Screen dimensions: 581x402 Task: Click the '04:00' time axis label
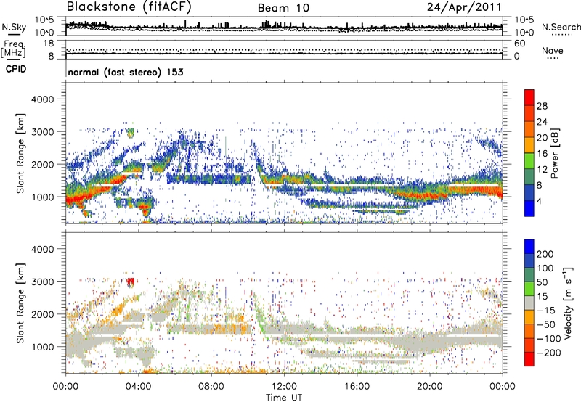(x=138, y=387)
